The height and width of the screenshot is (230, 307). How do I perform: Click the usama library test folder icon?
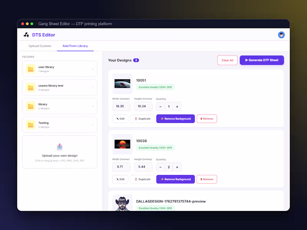coord(31,87)
